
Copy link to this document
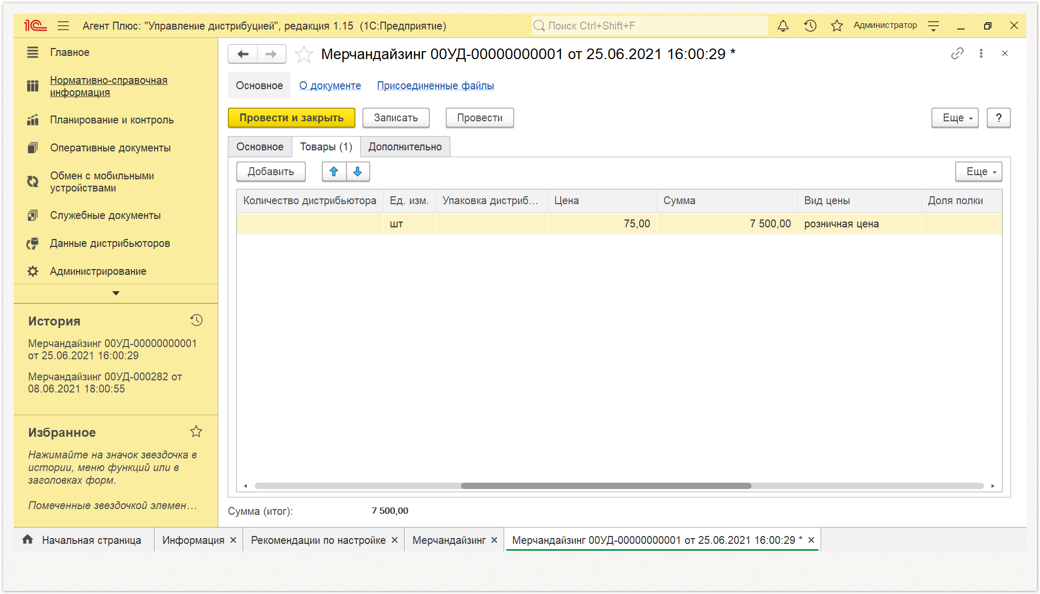coord(957,53)
